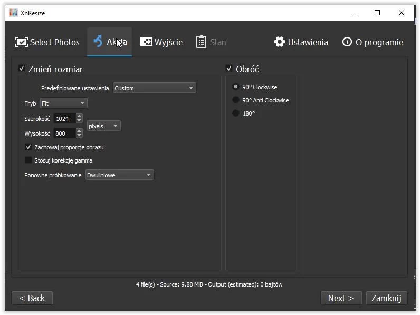Uncheck the Obróć checkbox
Screen dimensions: 420x315
click(x=229, y=69)
